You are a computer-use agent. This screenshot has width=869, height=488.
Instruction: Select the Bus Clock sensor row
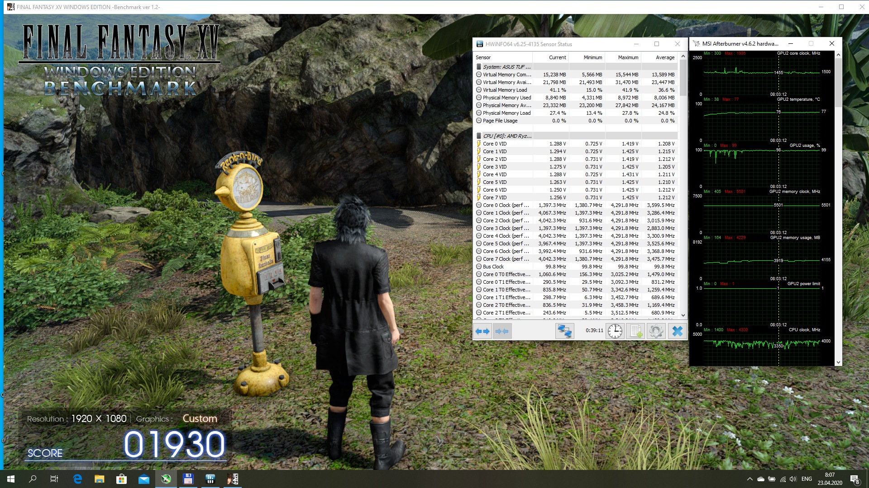493,267
